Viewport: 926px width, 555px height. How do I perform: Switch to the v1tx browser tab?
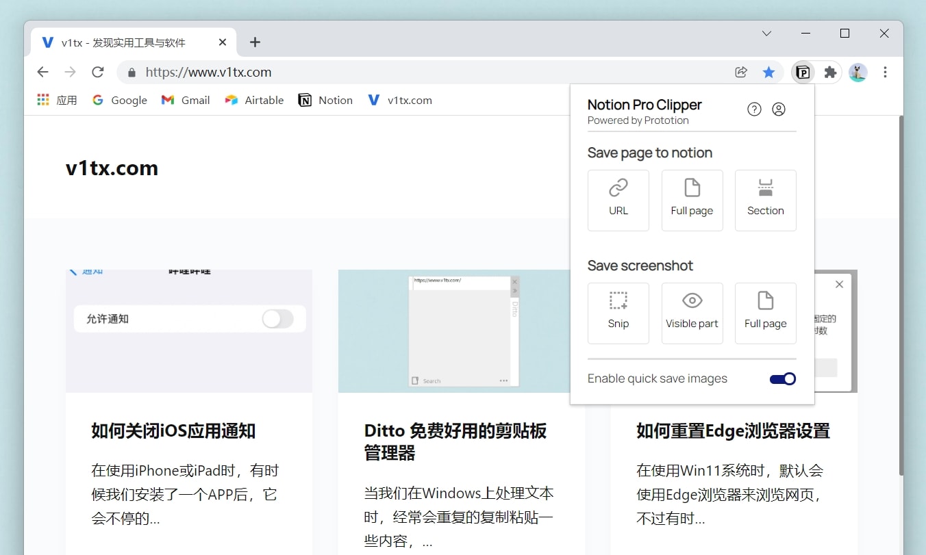point(123,42)
